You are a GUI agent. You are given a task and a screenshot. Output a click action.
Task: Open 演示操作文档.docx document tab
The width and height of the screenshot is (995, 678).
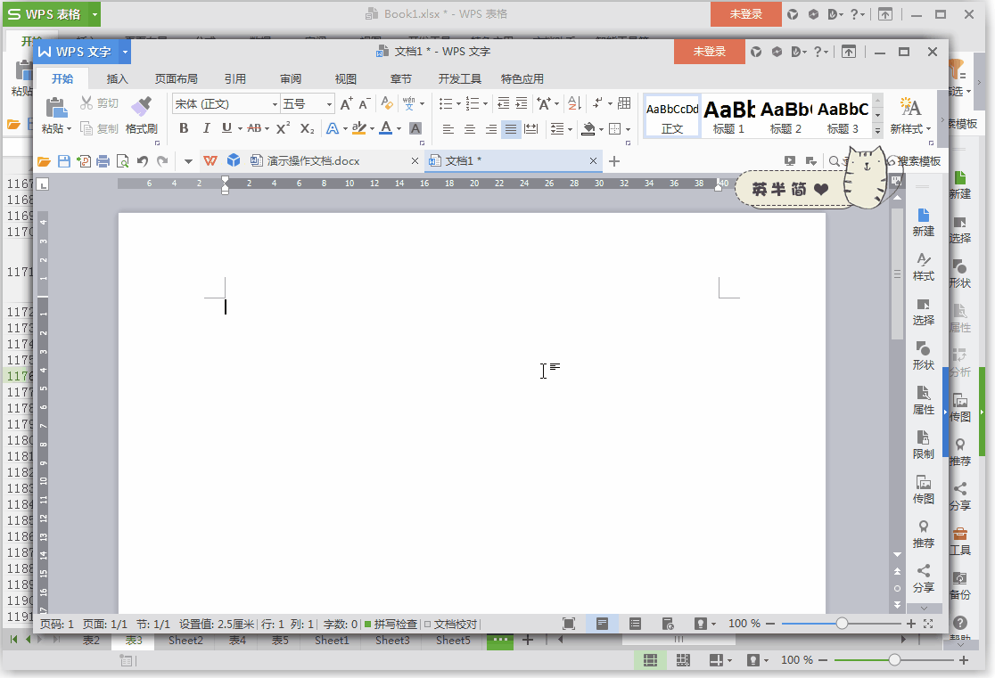click(x=313, y=161)
